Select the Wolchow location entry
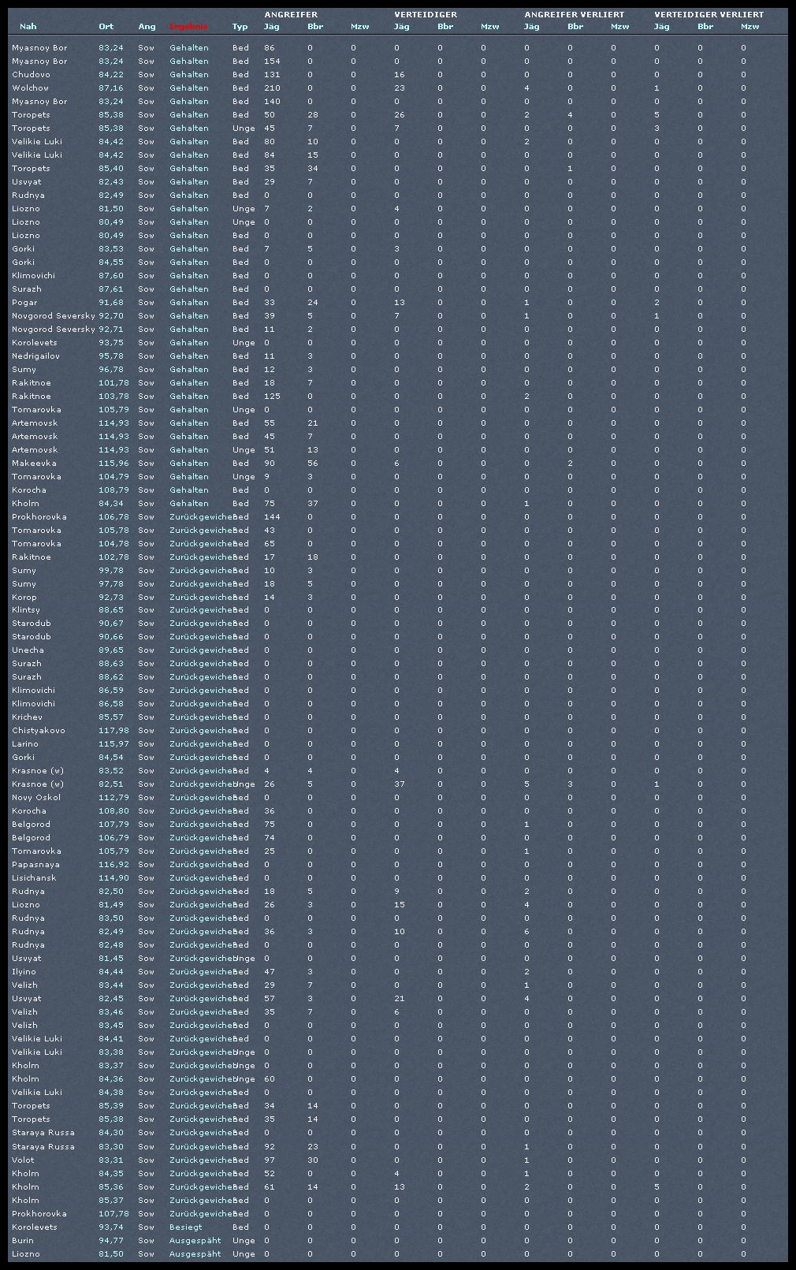Viewport: 796px width, 1270px height. [30, 88]
